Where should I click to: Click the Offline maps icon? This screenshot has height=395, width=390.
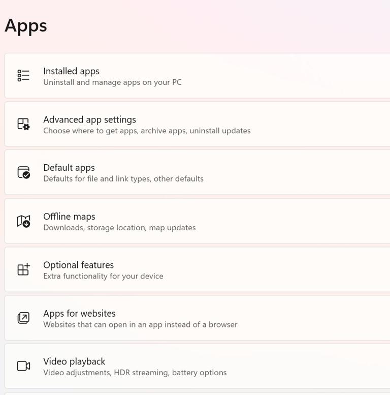click(23, 221)
